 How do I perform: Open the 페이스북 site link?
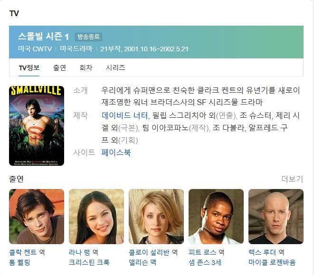116,152
